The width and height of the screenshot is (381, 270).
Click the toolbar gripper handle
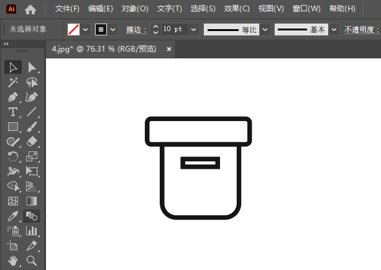point(22,51)
